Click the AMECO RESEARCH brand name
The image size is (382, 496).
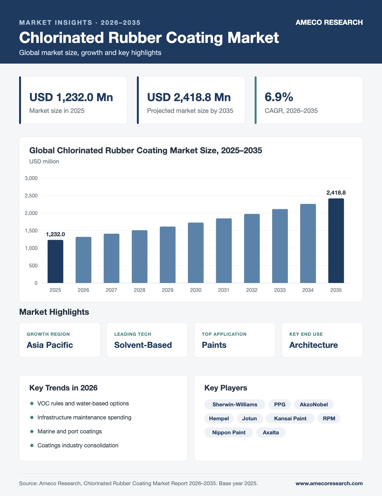329,22
